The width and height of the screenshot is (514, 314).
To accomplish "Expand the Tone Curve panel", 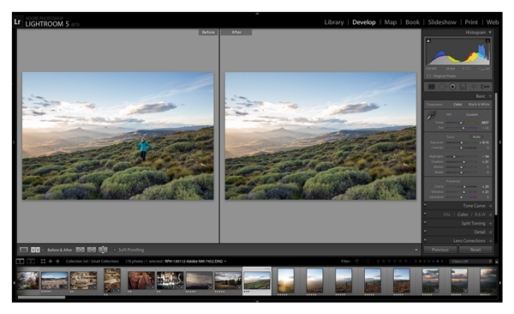I will [x=490, y=206].
